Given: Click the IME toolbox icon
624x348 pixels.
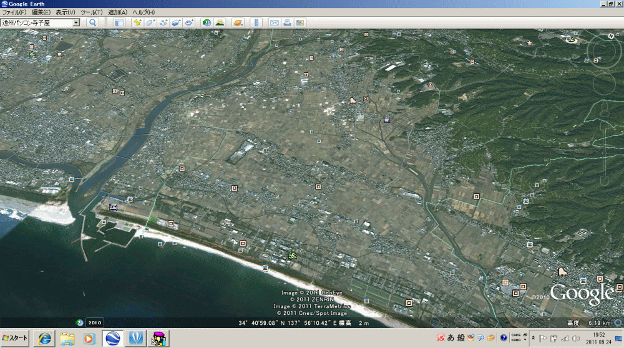Looking at the screenshot, I should [x=492, y=337].
